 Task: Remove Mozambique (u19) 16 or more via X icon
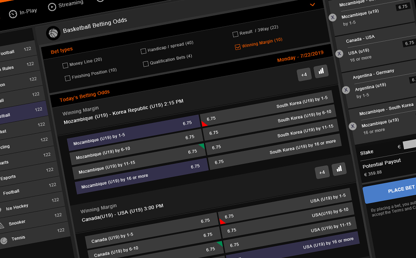click(352, 126)
